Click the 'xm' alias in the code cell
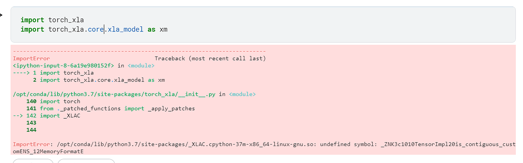The width and height of the screenshot is (523, 163). coord(163,29)
